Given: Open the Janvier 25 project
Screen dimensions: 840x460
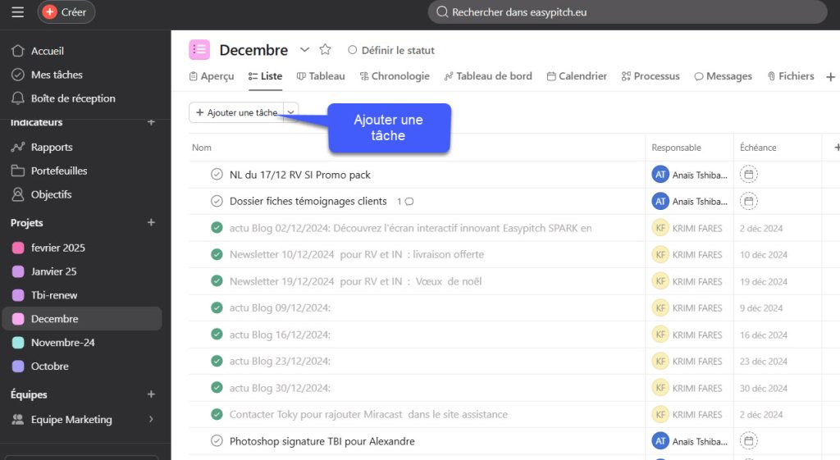Looking at the screenshot, I should tap(53, 271).
